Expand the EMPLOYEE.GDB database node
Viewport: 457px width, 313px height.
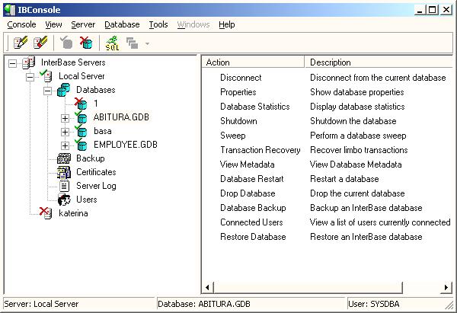coord(65,145)
